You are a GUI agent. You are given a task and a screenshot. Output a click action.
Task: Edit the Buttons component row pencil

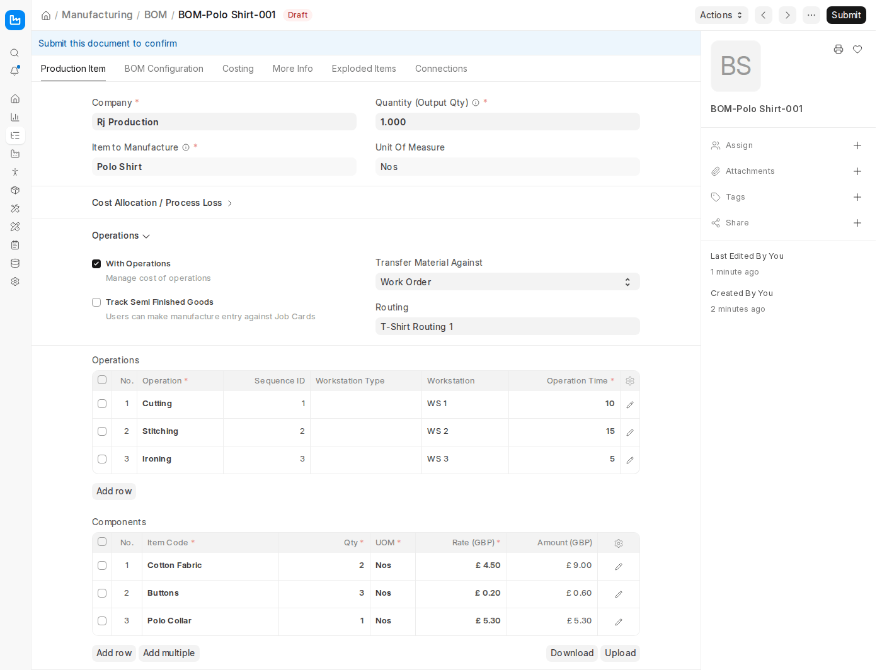point(619,594)
